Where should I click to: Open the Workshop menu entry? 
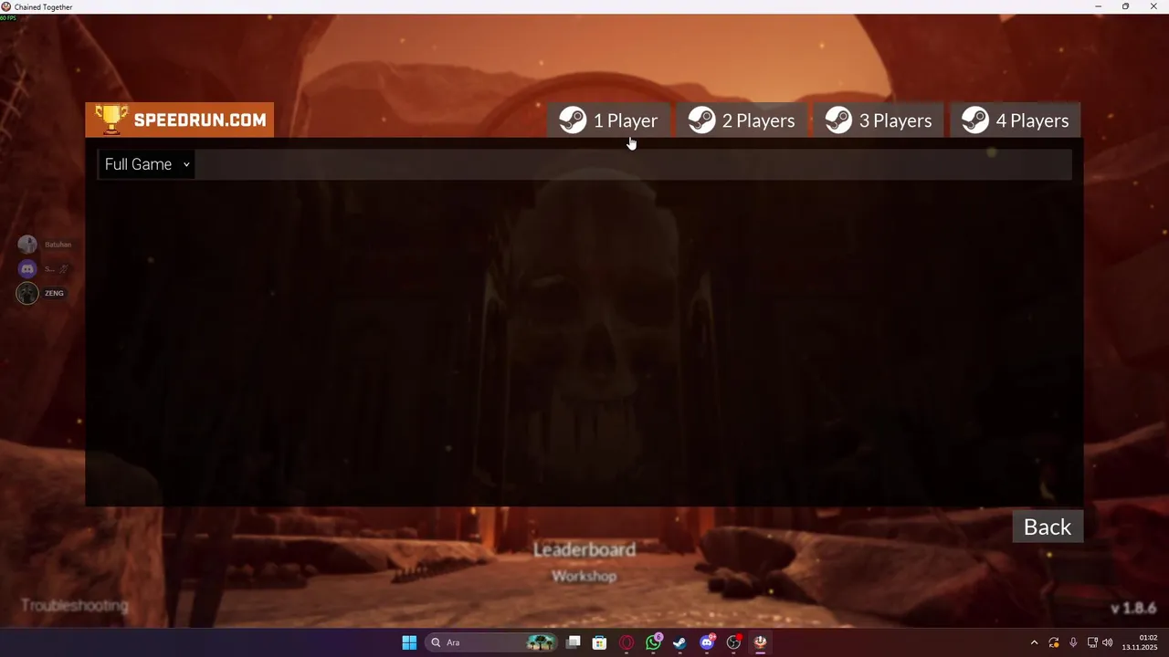(x=584, y=576)
